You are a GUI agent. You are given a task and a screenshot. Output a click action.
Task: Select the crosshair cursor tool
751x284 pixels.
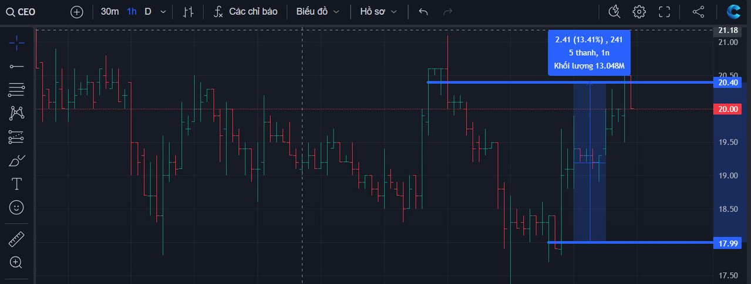(16, 42)
